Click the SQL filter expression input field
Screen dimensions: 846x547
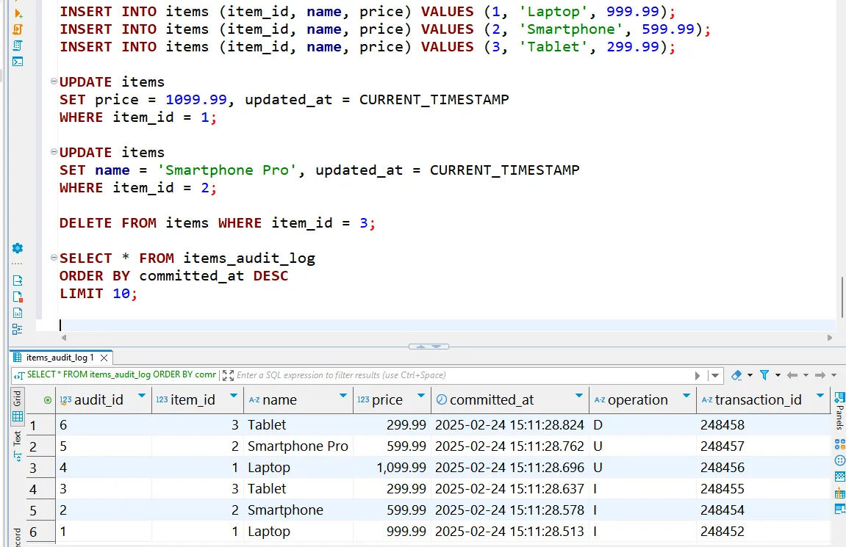[x=464, y=375]
